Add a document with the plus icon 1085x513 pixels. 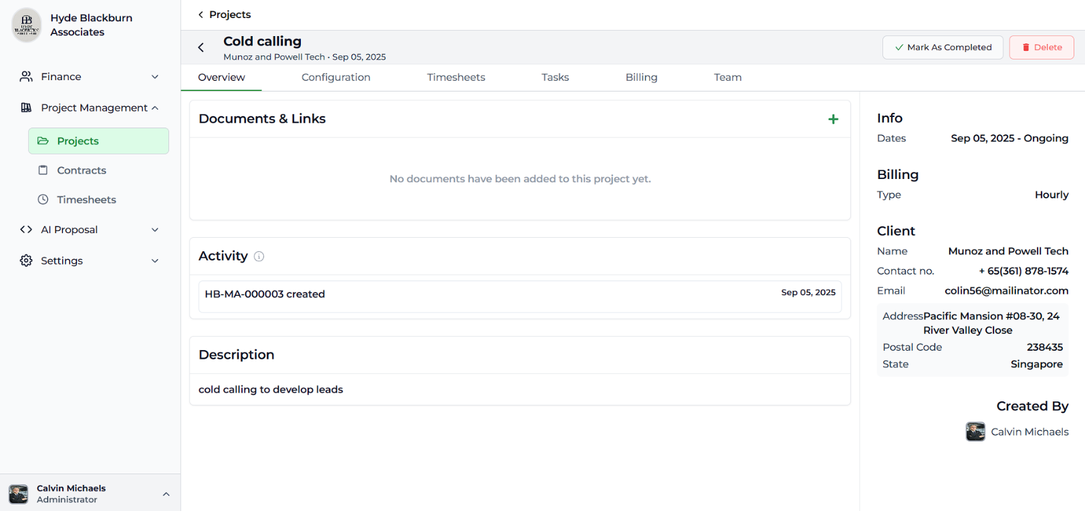833,119
